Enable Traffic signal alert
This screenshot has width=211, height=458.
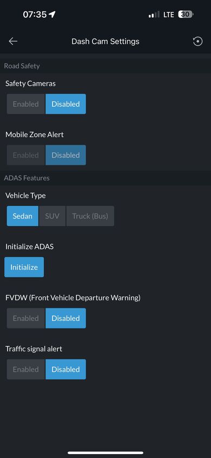26,369
